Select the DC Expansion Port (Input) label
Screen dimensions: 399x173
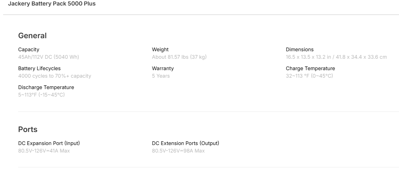click(49, 143)
